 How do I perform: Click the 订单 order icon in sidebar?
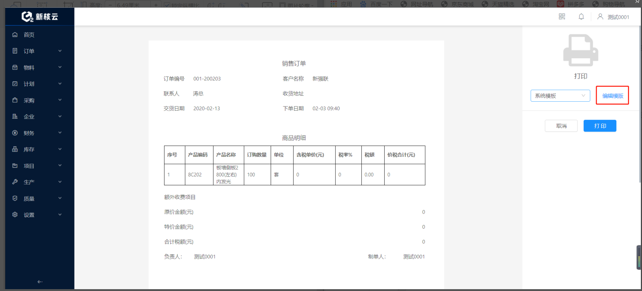[15, 51]
